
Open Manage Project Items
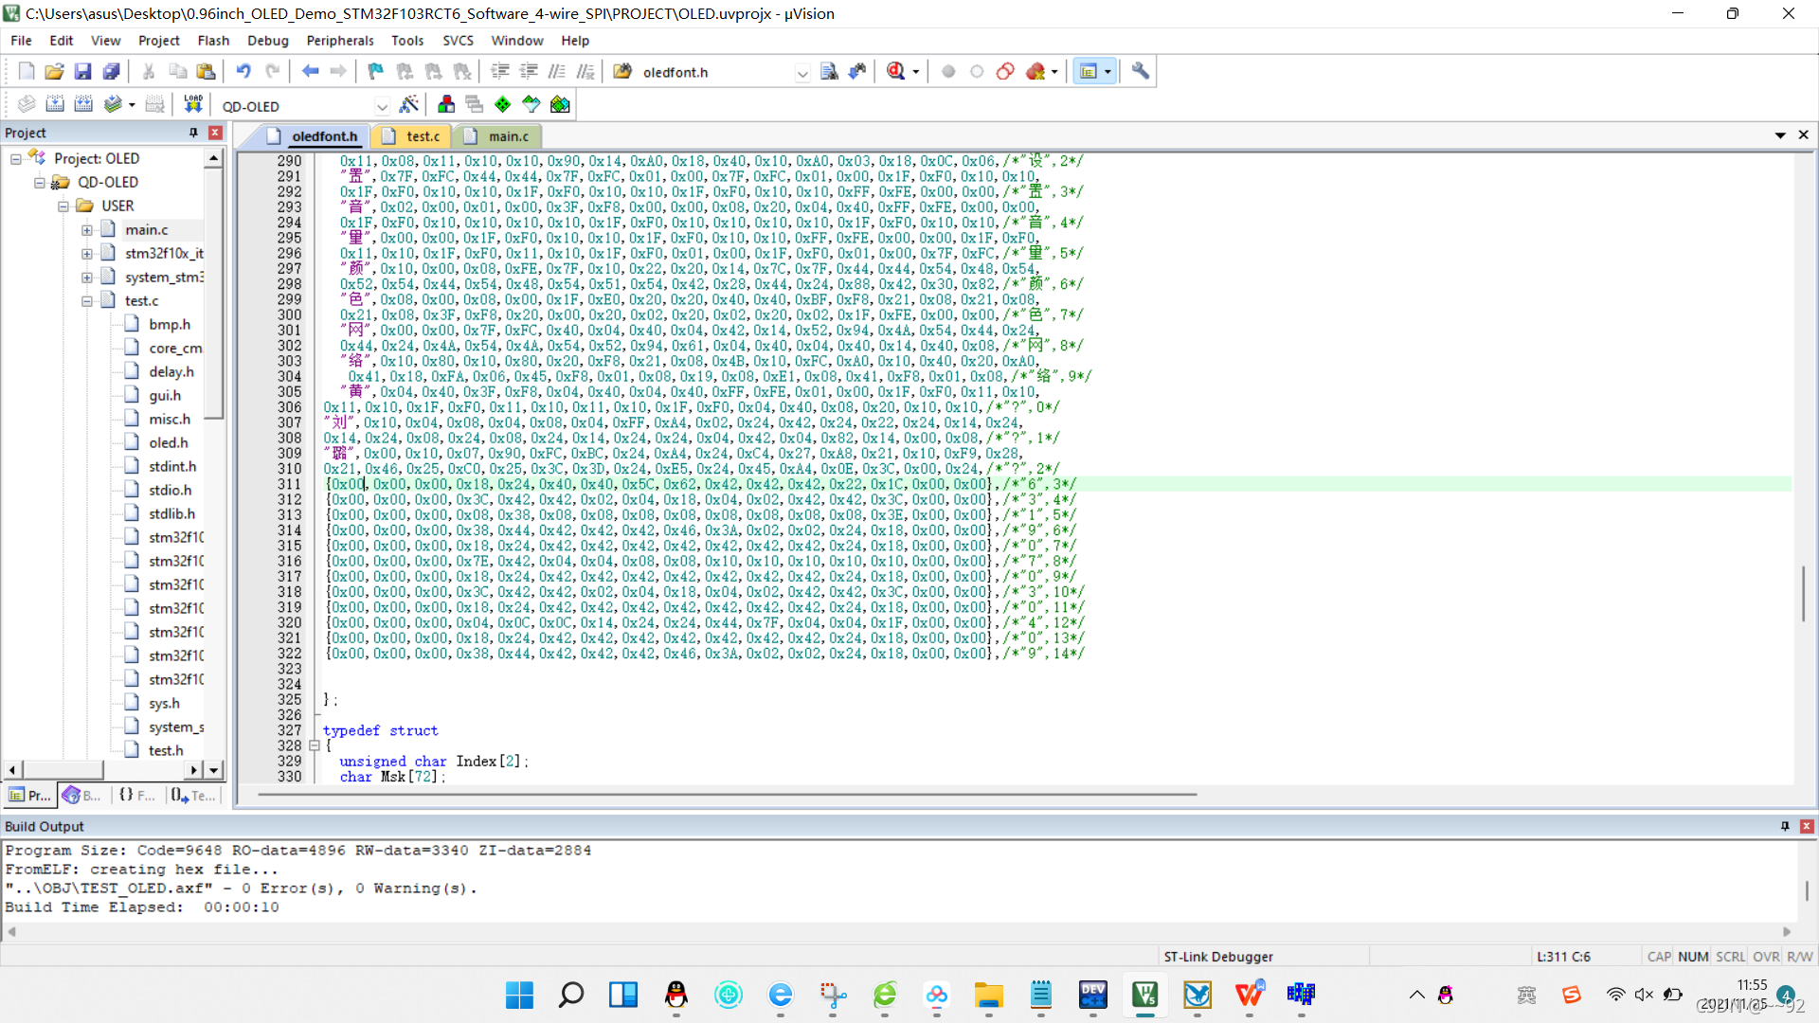tap(446, 105)
